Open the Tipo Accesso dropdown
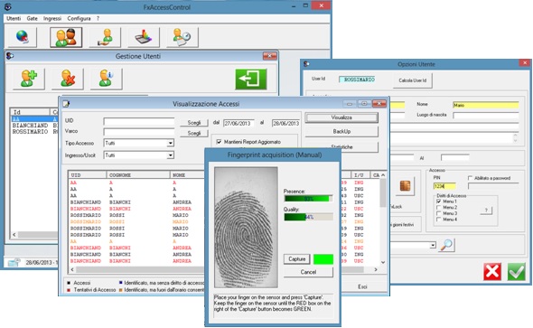The height and width of the screenshot is (328, 533). coord(171,143)
